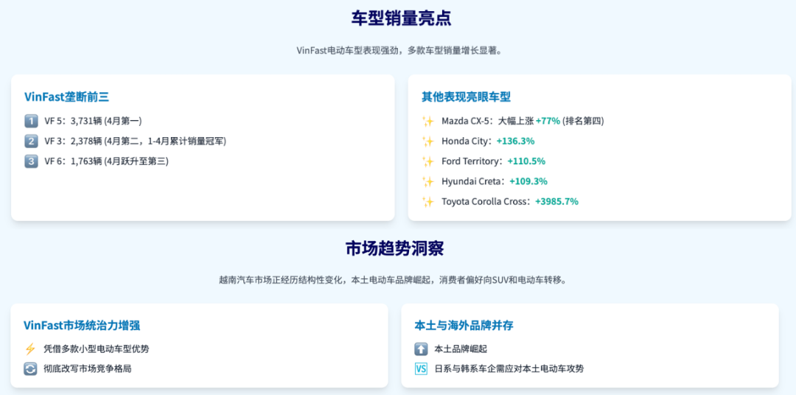Click the sparkle icon next to Honda City

coord(428,141)
